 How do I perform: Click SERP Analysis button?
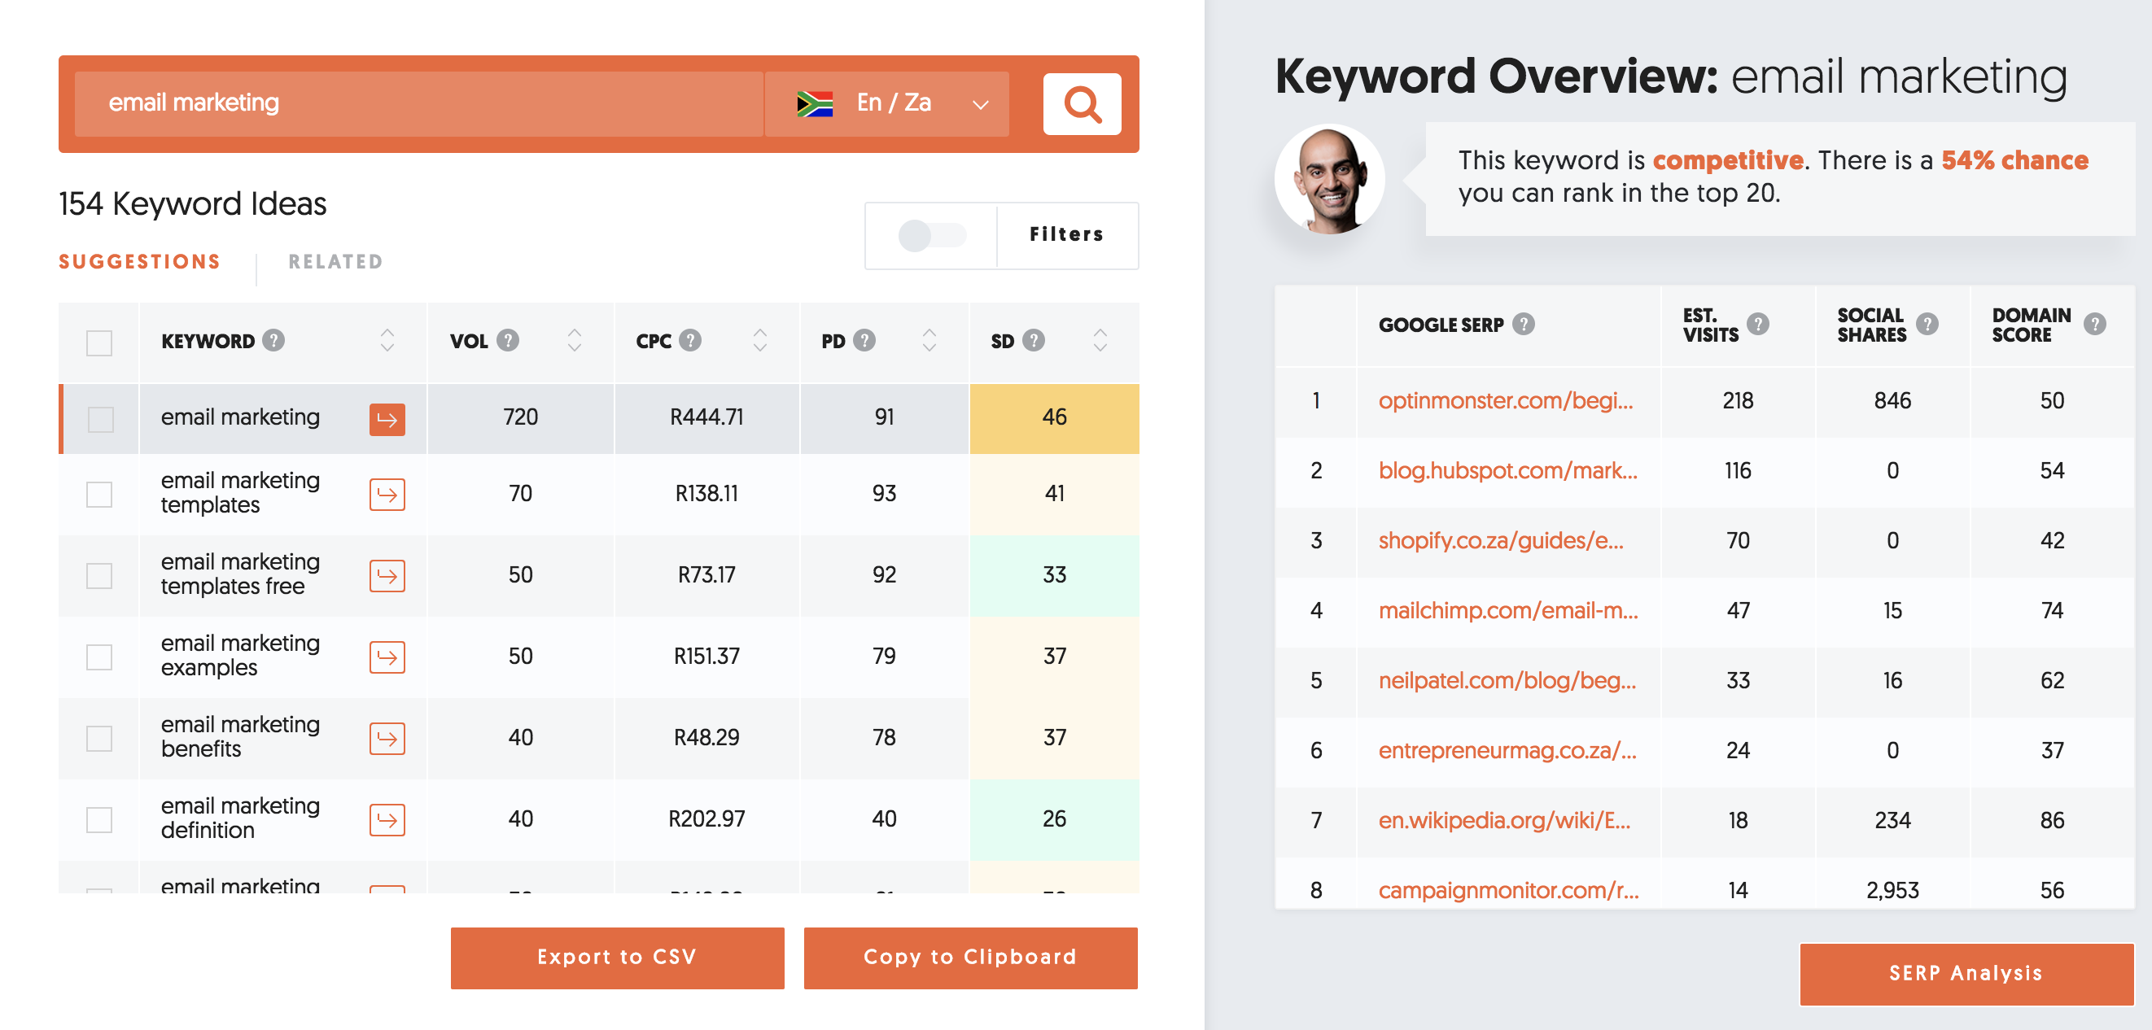(x=1966, y=973)
